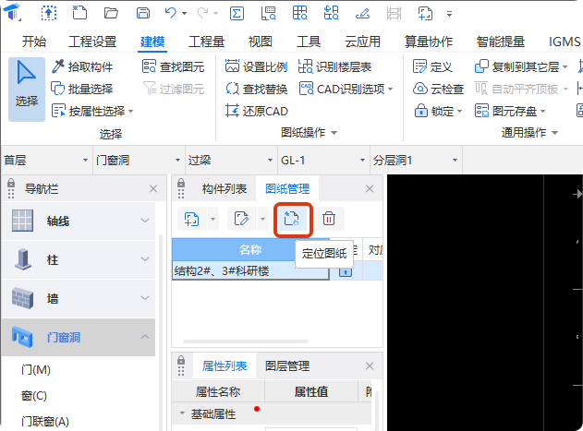Switch to the 构件列表 tab
The image size is (583, 431).
(225, 189)
